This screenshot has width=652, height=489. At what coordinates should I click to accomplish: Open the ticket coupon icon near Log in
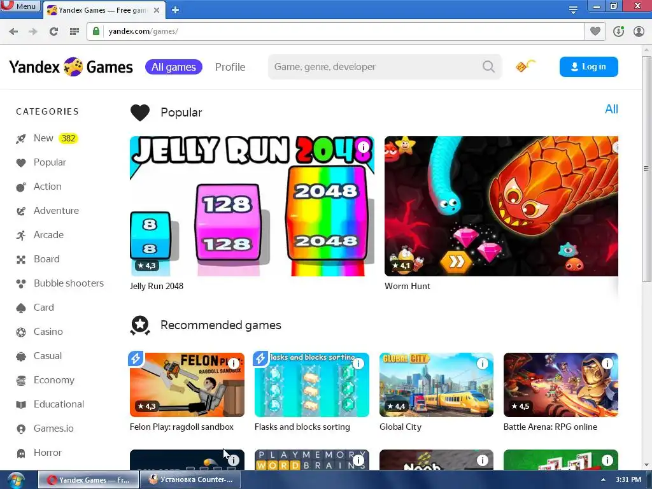pos(525,66)
